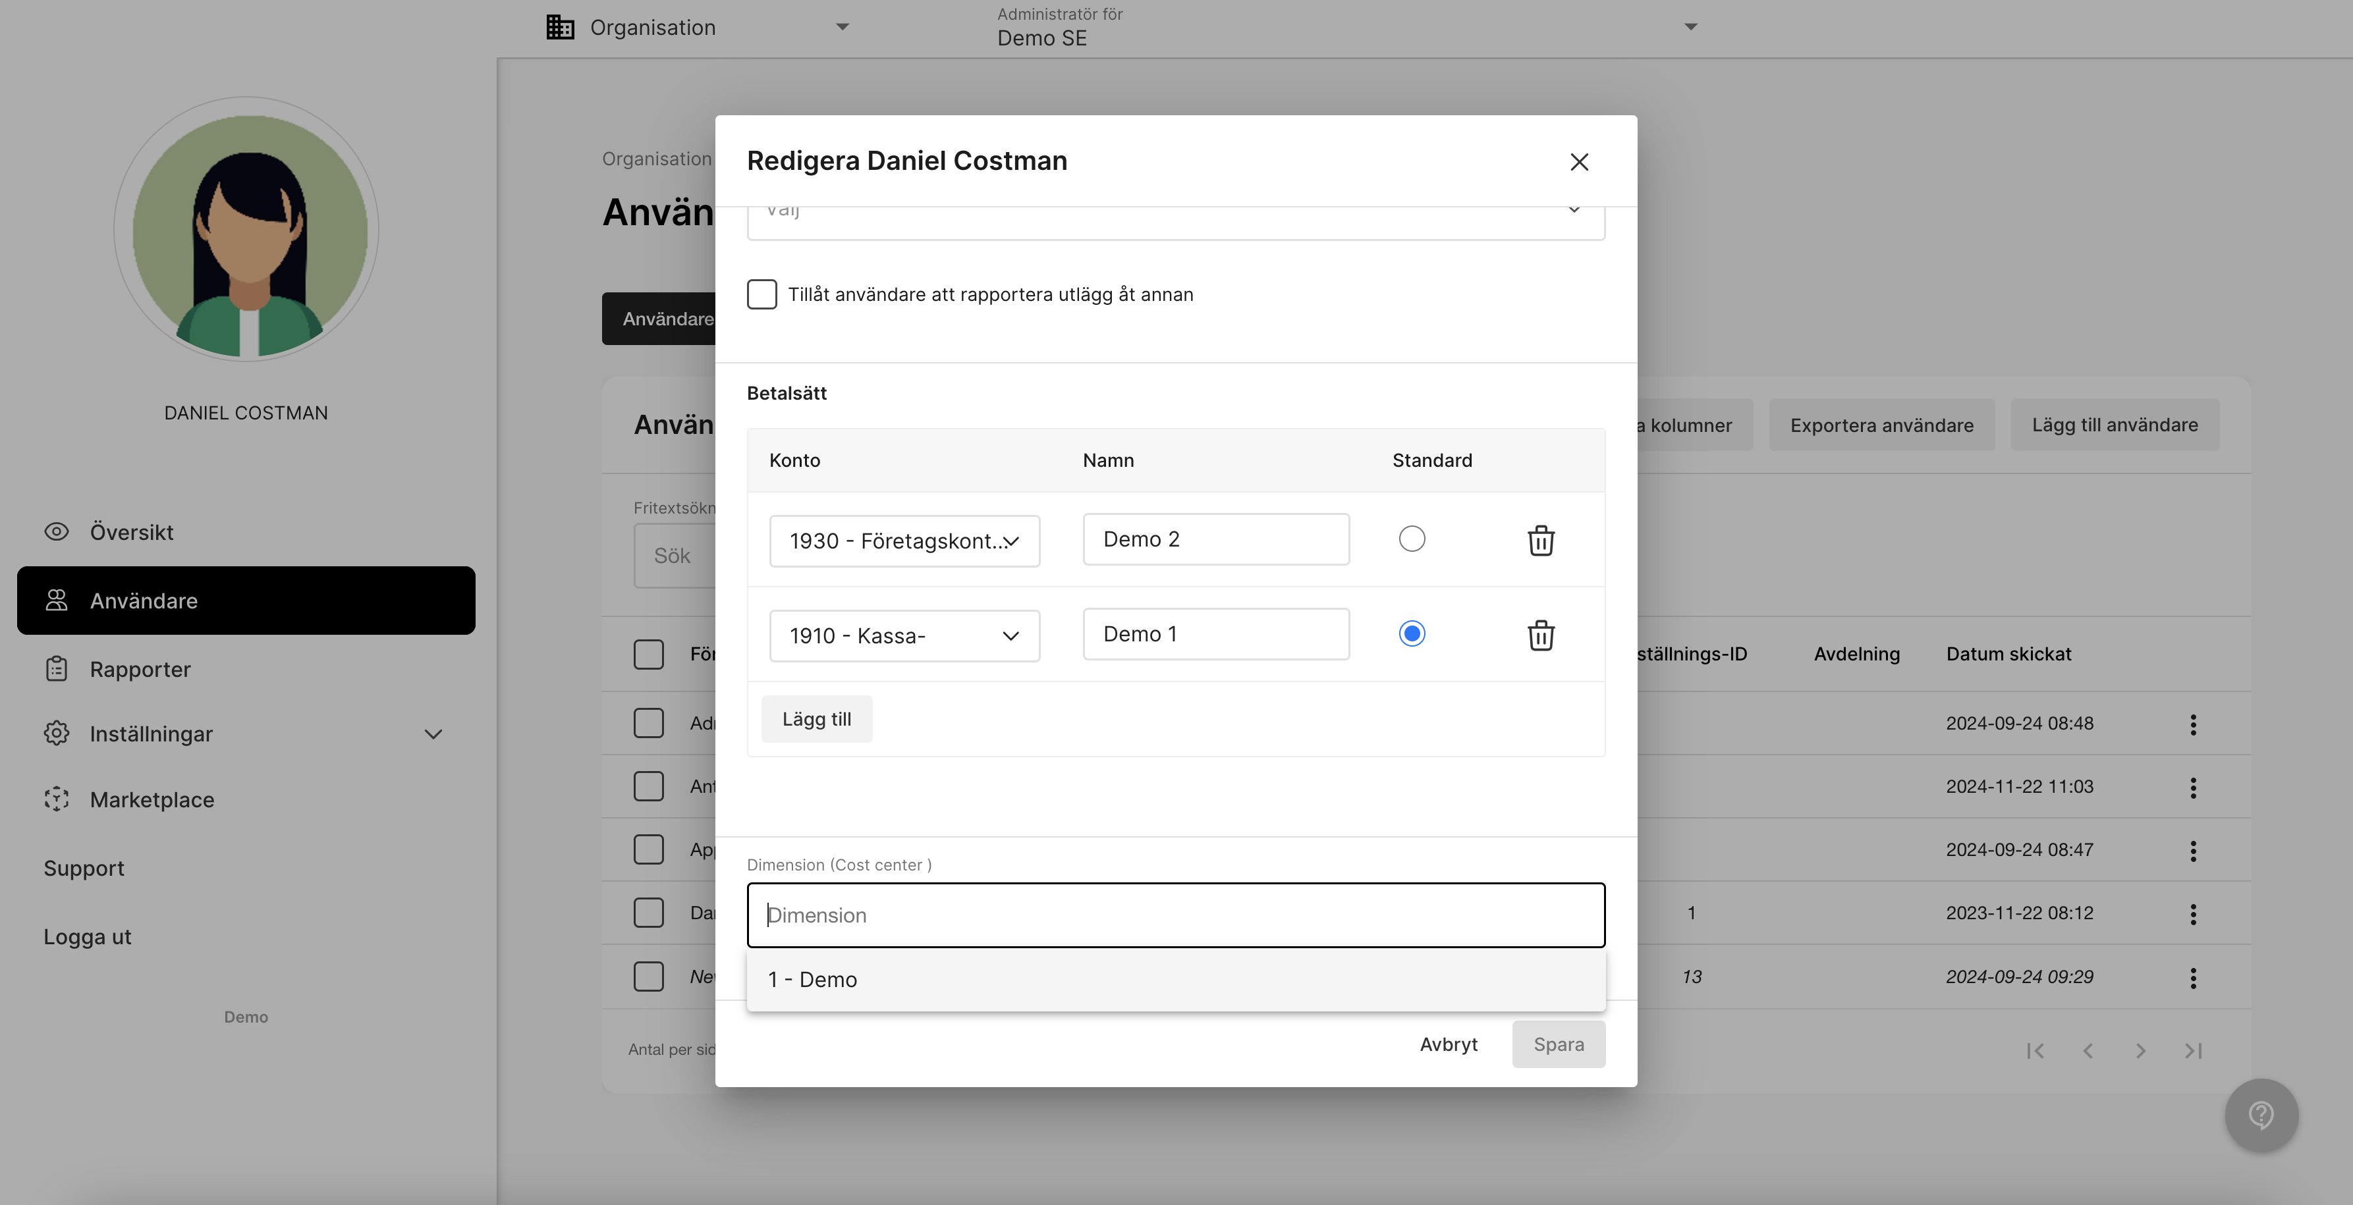Open the 1910 - Kassa- account dropdown

click(904, 635)
